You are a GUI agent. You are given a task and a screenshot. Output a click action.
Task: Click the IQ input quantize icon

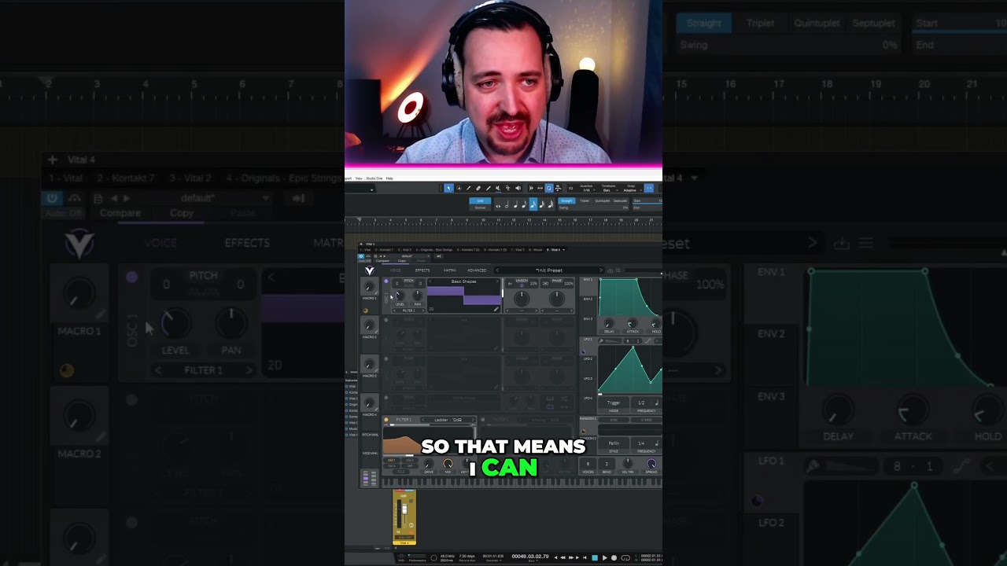(570, 188)
